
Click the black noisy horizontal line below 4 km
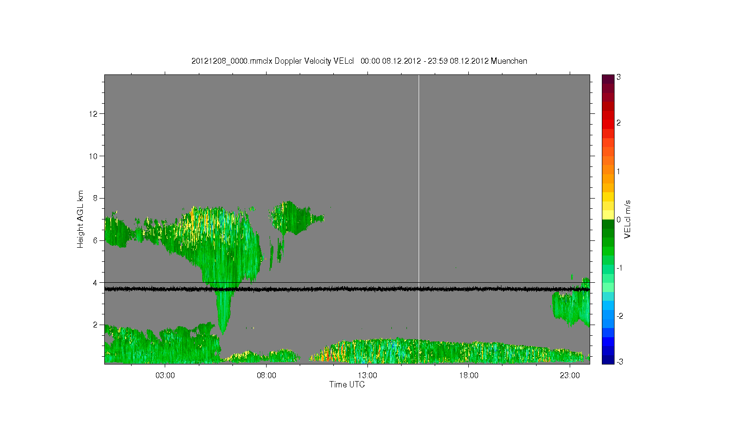pos(347,289)
